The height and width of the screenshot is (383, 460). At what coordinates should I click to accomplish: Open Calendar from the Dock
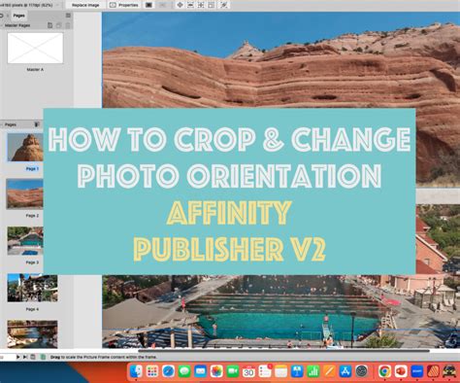(x=248, y=371)
